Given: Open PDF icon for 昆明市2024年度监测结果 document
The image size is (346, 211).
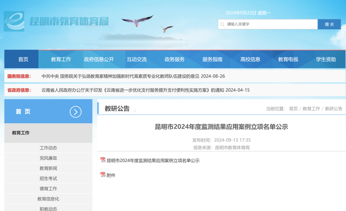Looking at the screenshot, I should (x=103, y=160).
